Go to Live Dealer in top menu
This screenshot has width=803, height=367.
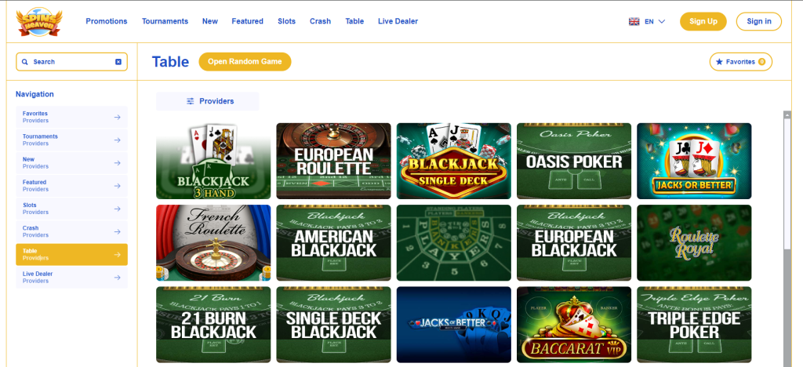[x=398, y=21]
